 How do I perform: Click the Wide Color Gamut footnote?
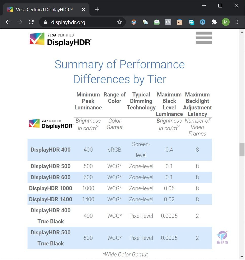[125, 254]
